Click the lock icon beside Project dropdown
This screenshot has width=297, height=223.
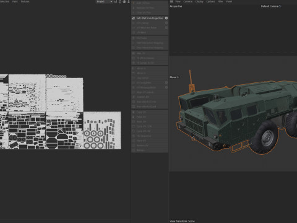tap(120, 2)
